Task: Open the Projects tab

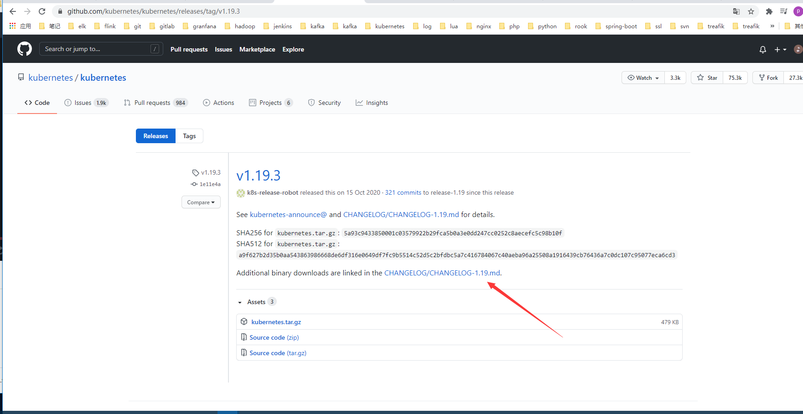Action: coord(270,103)
